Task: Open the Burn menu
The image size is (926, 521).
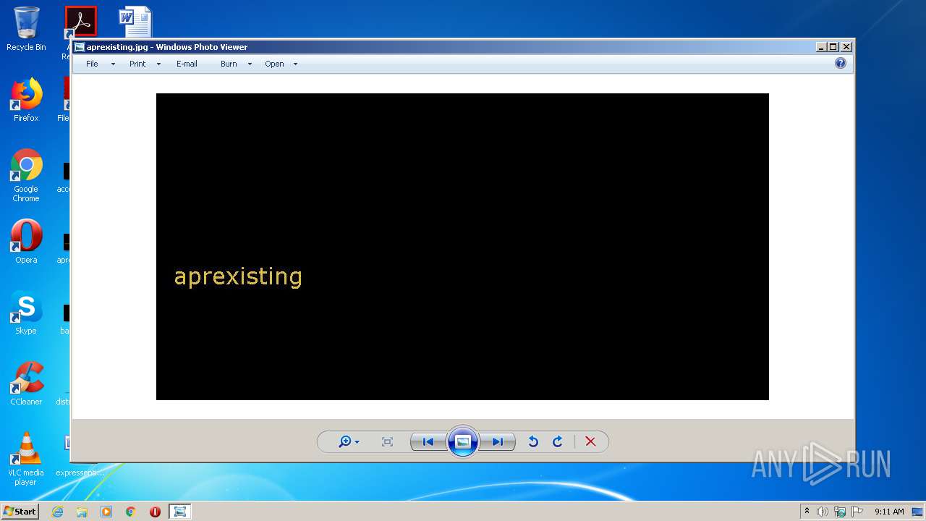Action: tap(229, 64)
